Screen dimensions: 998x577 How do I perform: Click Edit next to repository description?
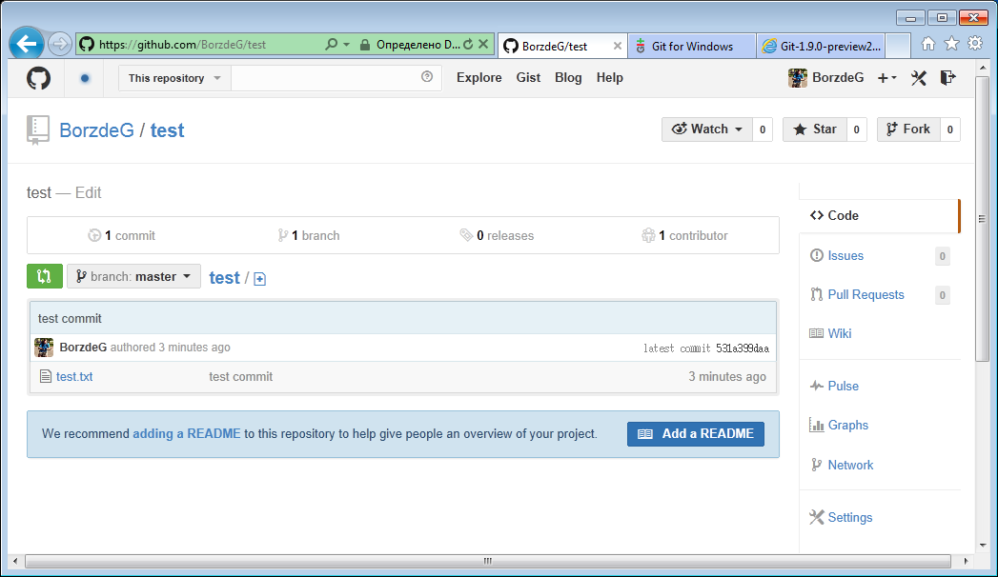(x=88, y=192)
